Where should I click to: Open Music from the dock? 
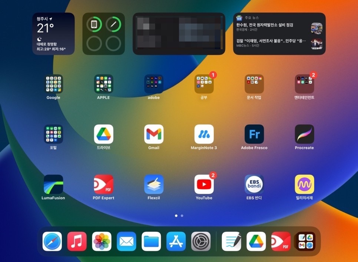[77, 241]
